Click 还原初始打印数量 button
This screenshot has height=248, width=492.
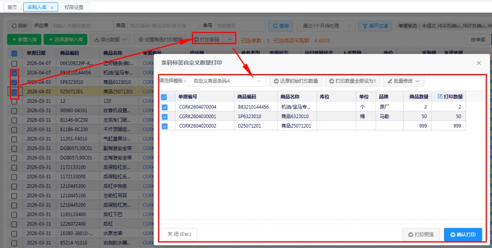(296, 81)
